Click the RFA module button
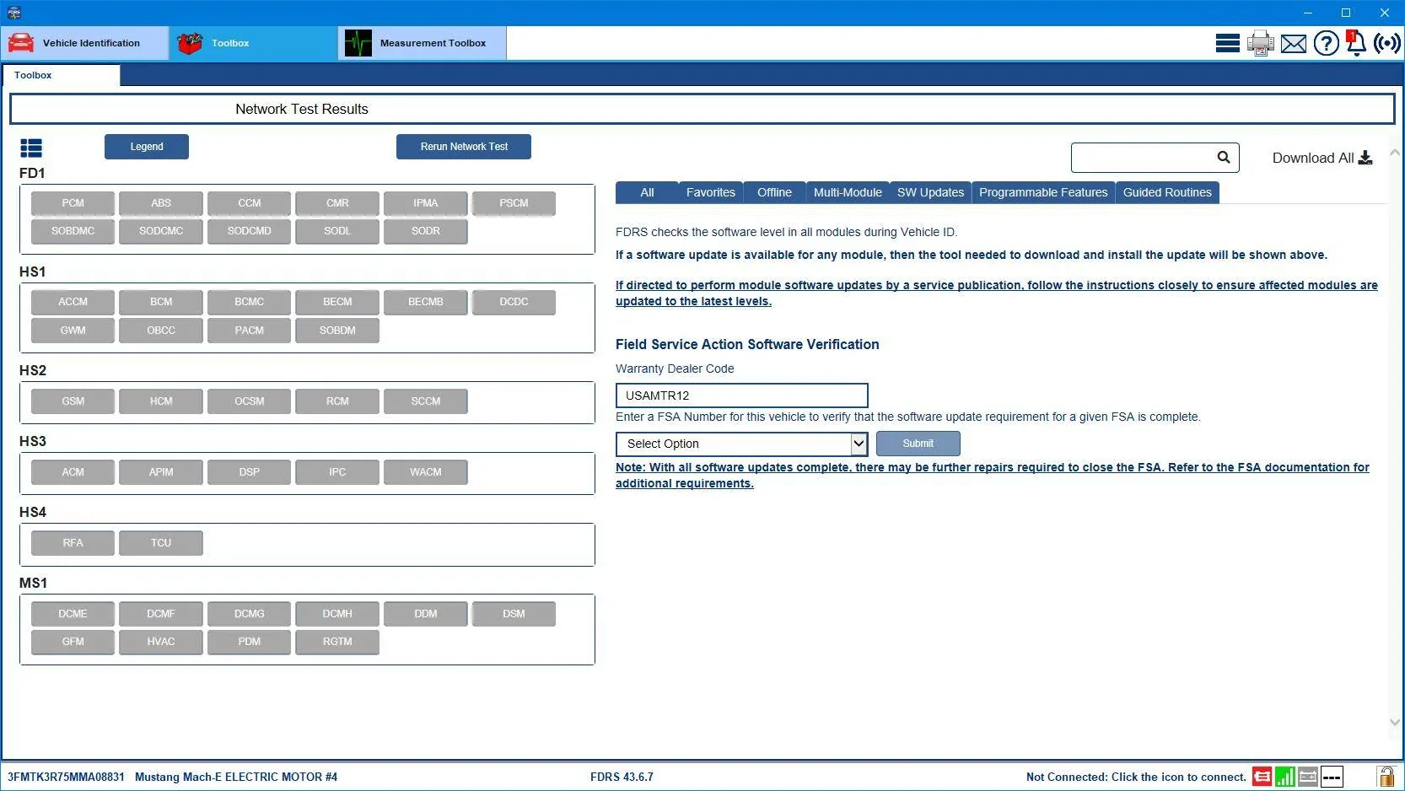The height and width of the screenshot is (791, 1405). point(73,543)
